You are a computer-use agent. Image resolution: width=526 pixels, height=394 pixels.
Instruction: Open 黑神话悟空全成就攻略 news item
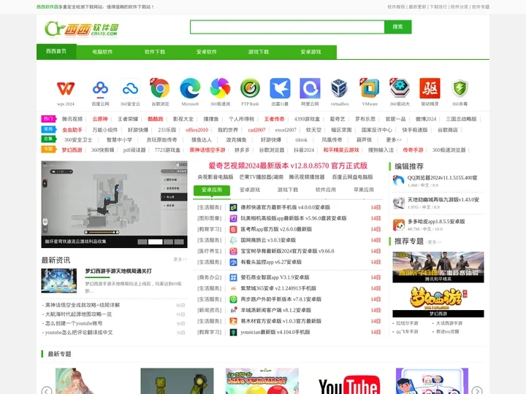pyautogui.click(x=83, y=305)
